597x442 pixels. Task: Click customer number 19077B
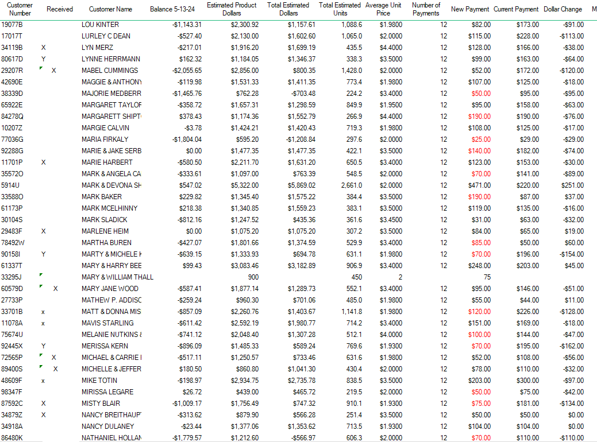(x=12, y=25)
